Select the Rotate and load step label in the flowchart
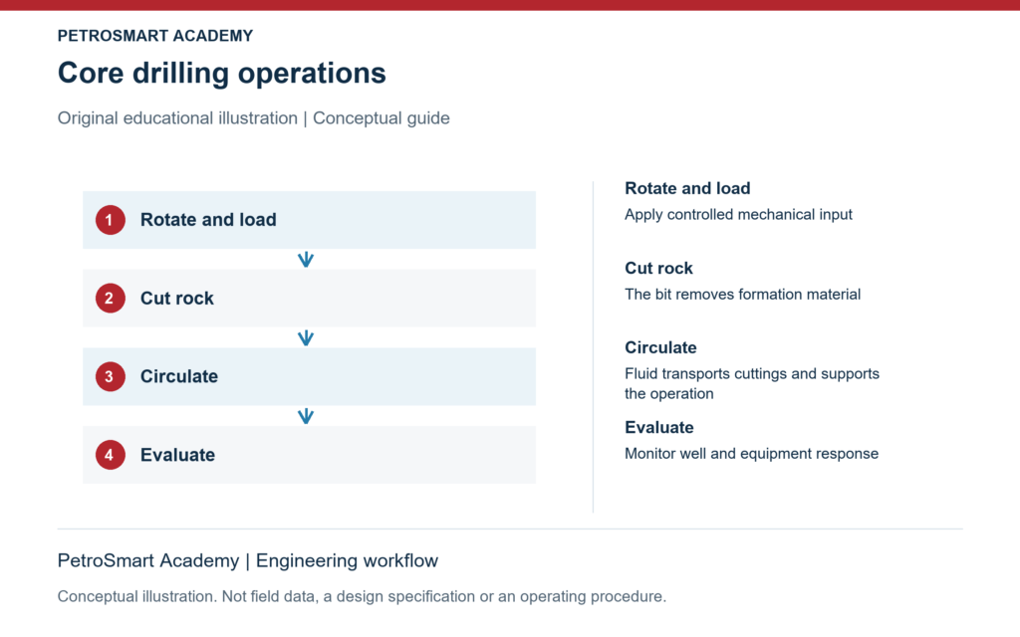This screenshot has height=637, width=1020. pyautogui.click(x=208, y=220)
